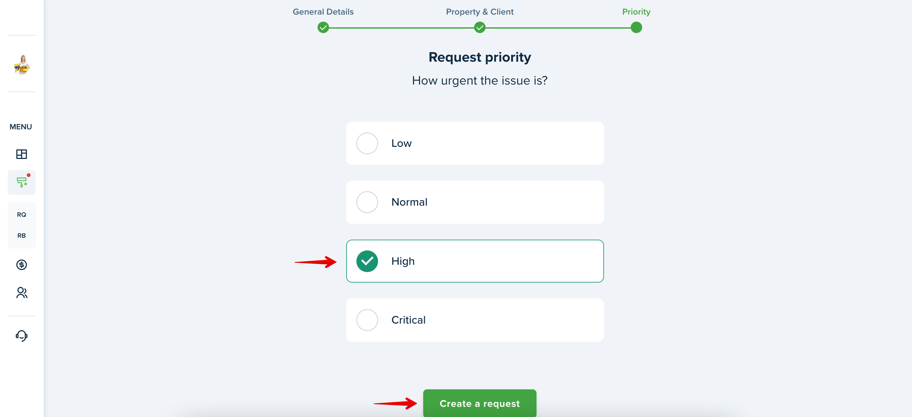The width and height of the screenshot is (912, 417).
Task: Click the Priority step label
Action: click(636, 12)
